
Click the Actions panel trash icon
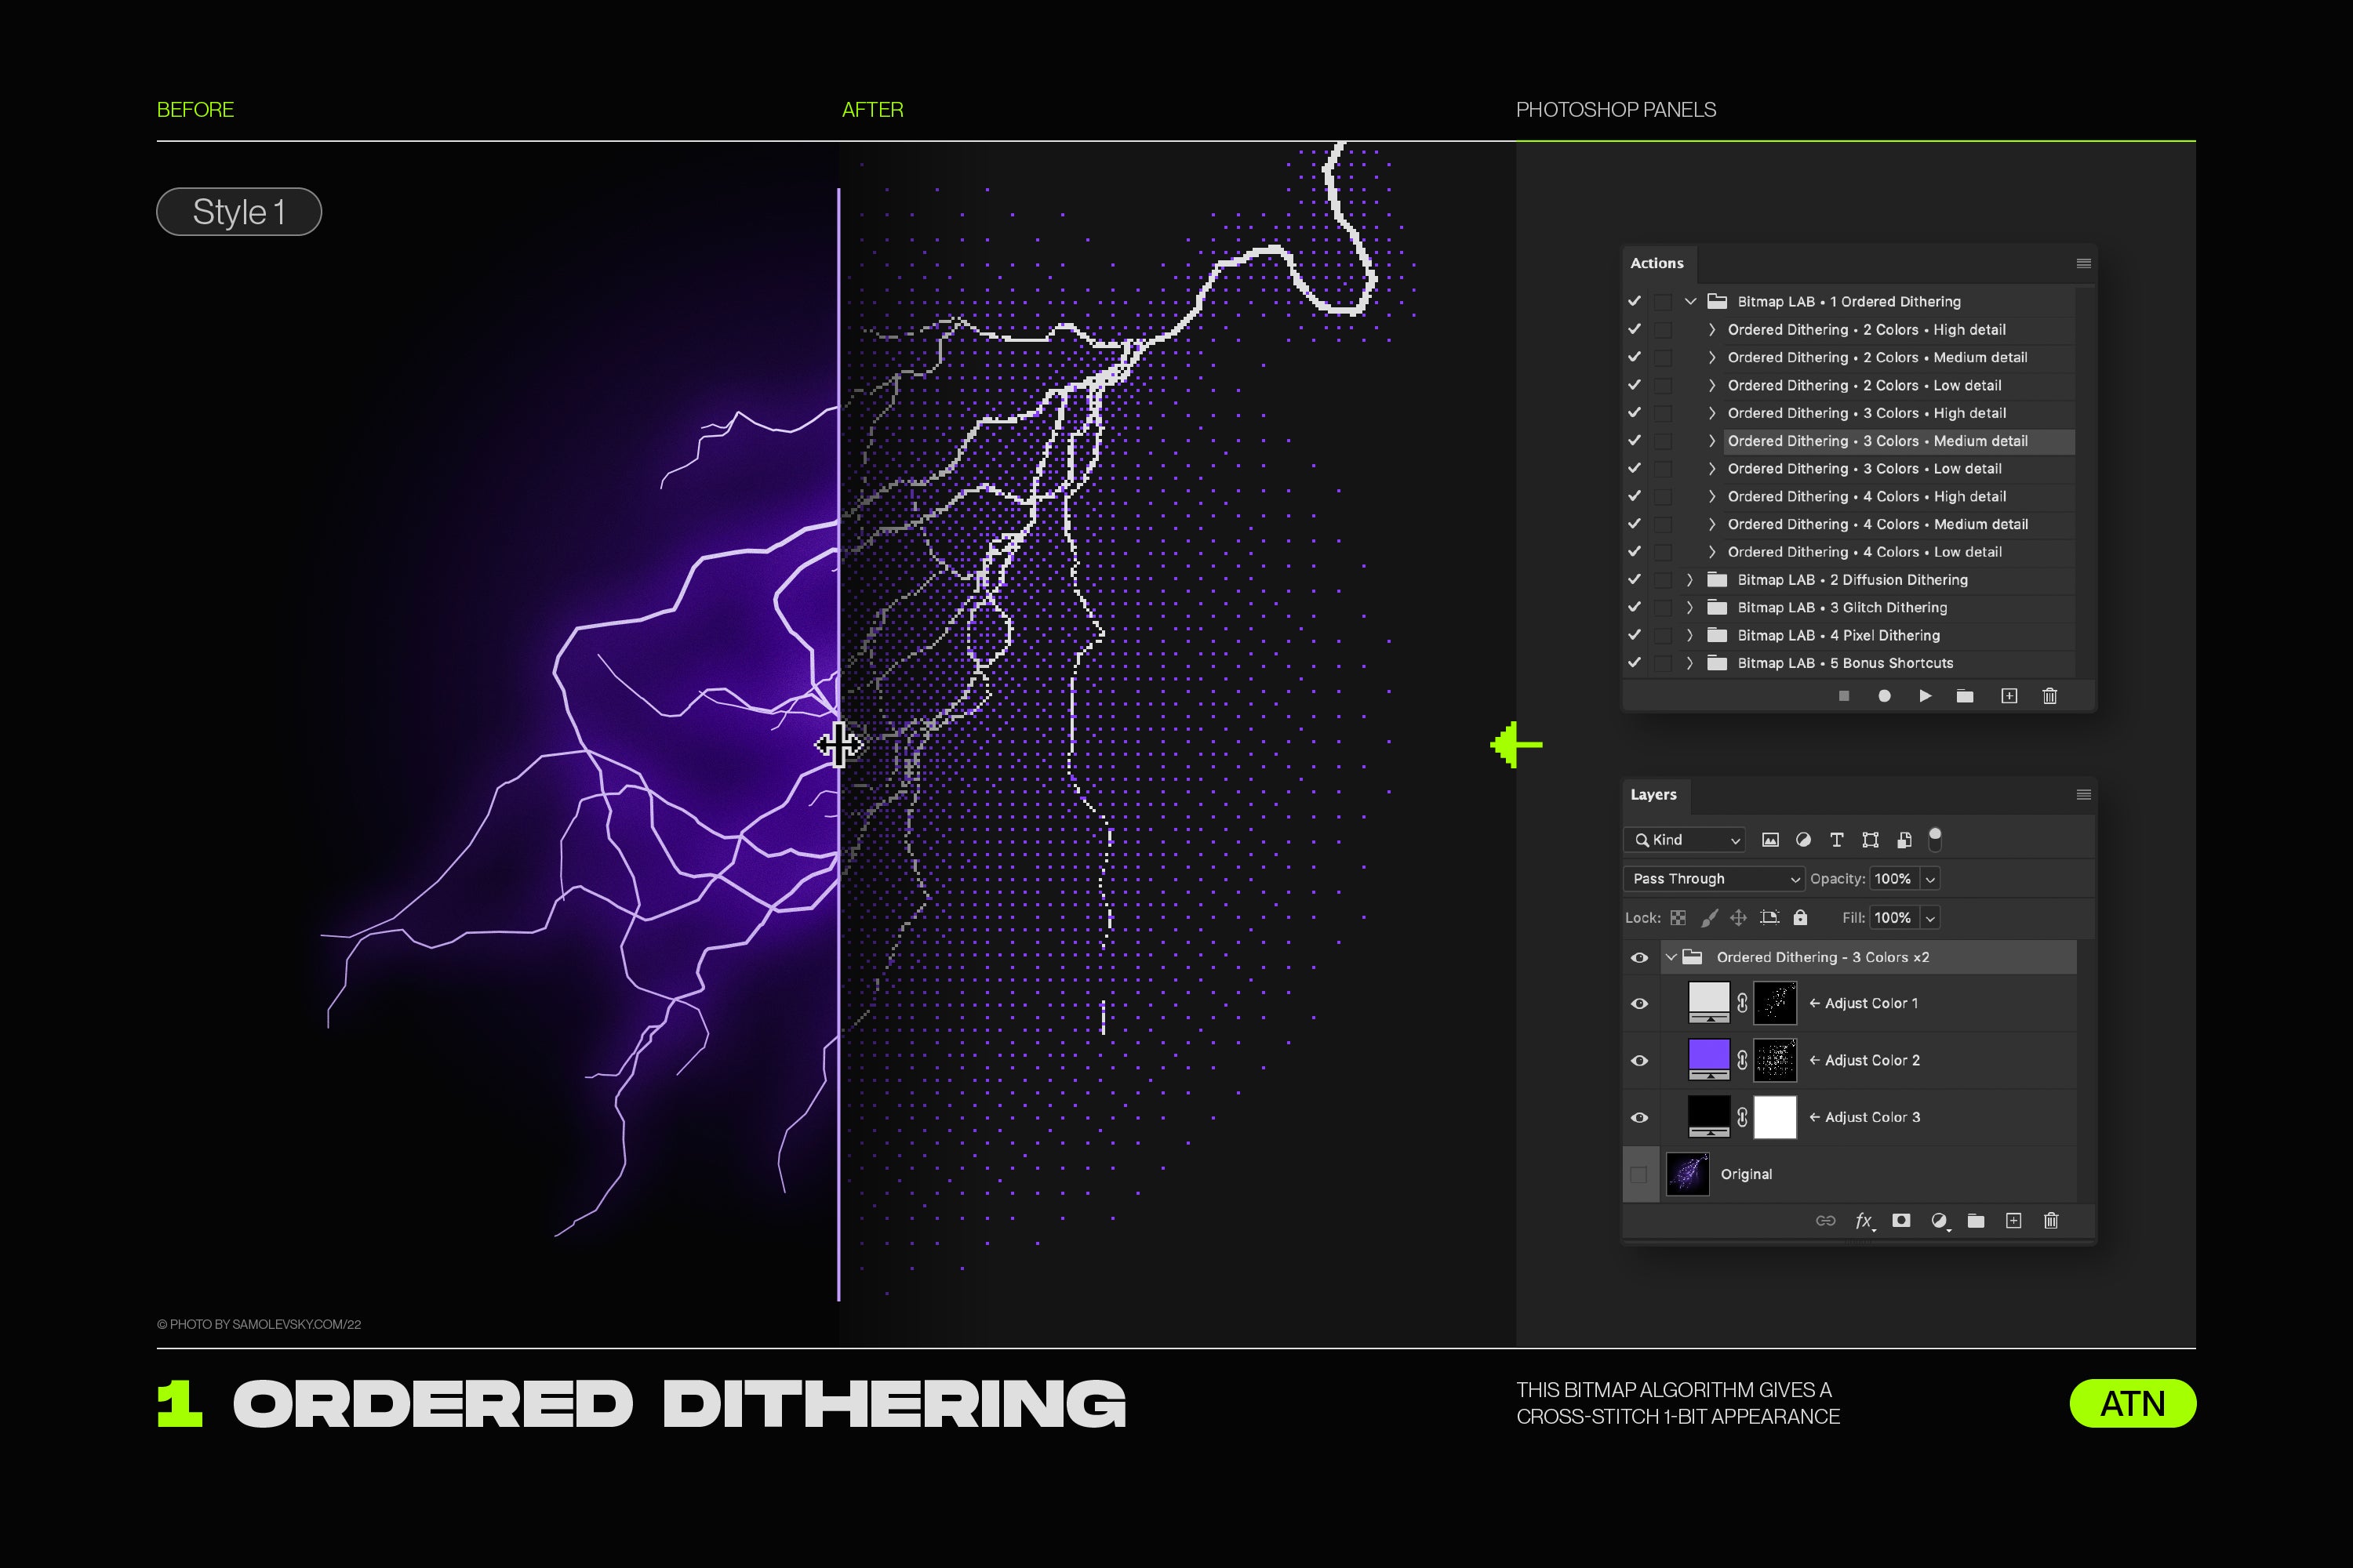[x=2049, y=696]
